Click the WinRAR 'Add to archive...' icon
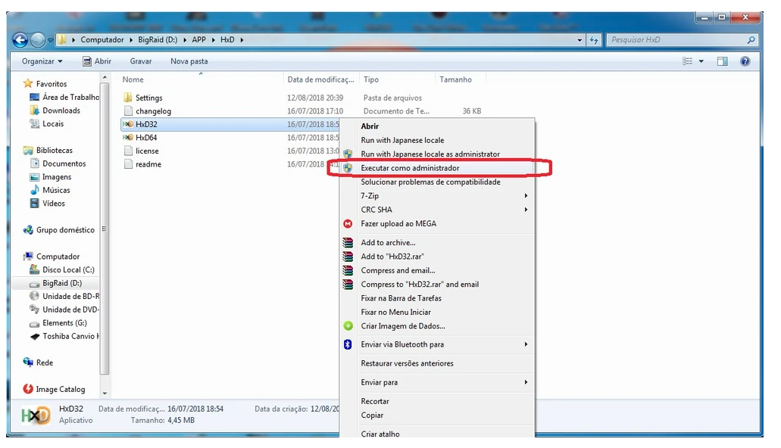This screenshot has height=448, width=781. (x=348, y=243)
